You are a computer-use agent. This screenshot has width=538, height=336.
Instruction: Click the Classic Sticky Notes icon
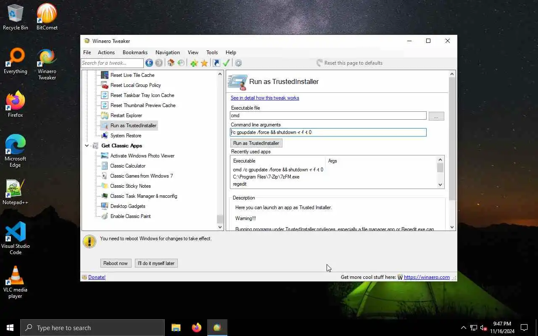point(105,186)
